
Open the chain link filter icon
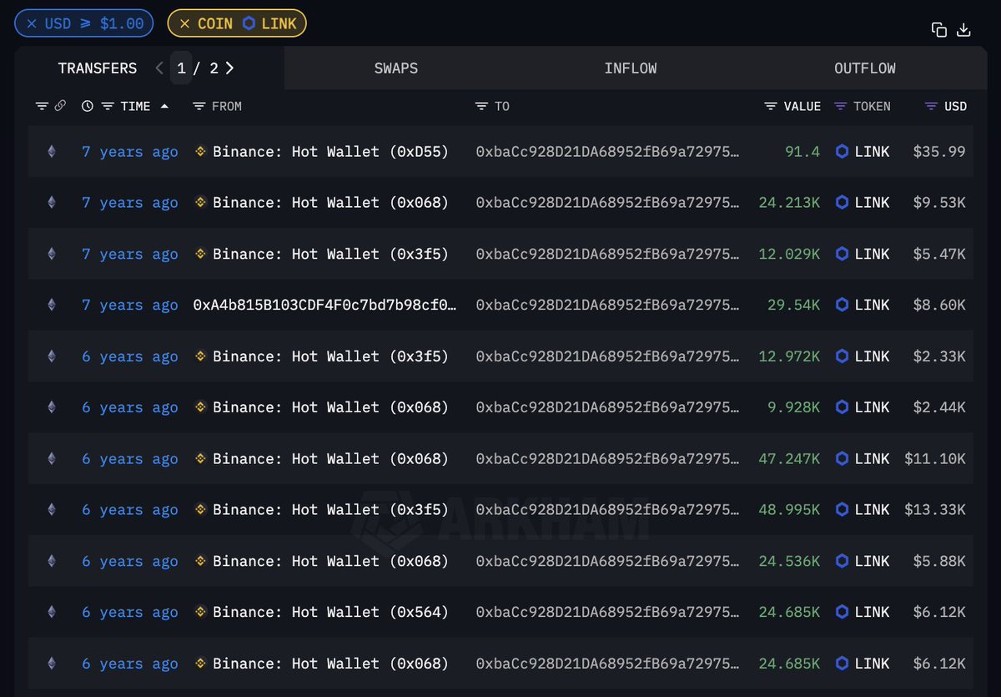click(x=60, y=106)
